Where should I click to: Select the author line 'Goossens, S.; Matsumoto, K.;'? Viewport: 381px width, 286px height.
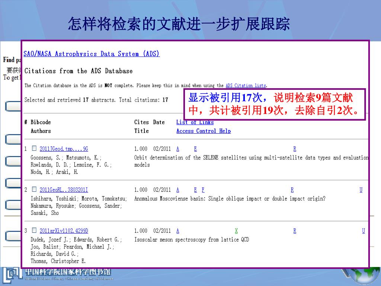pyautogui.click(x=66, y=158)
